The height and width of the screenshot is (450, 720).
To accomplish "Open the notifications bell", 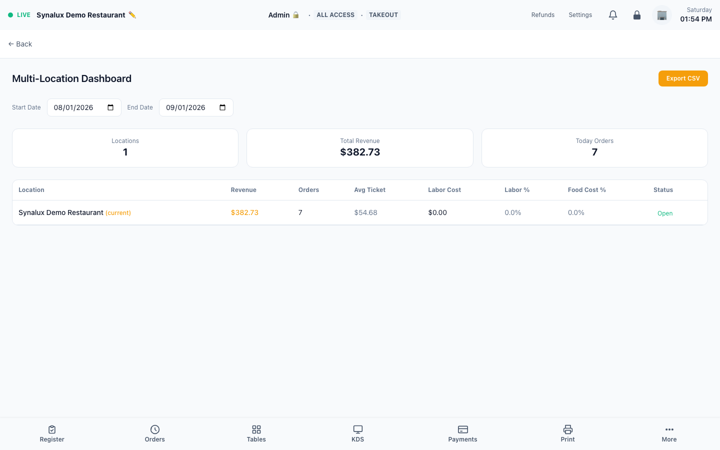I will click(613, 15).
